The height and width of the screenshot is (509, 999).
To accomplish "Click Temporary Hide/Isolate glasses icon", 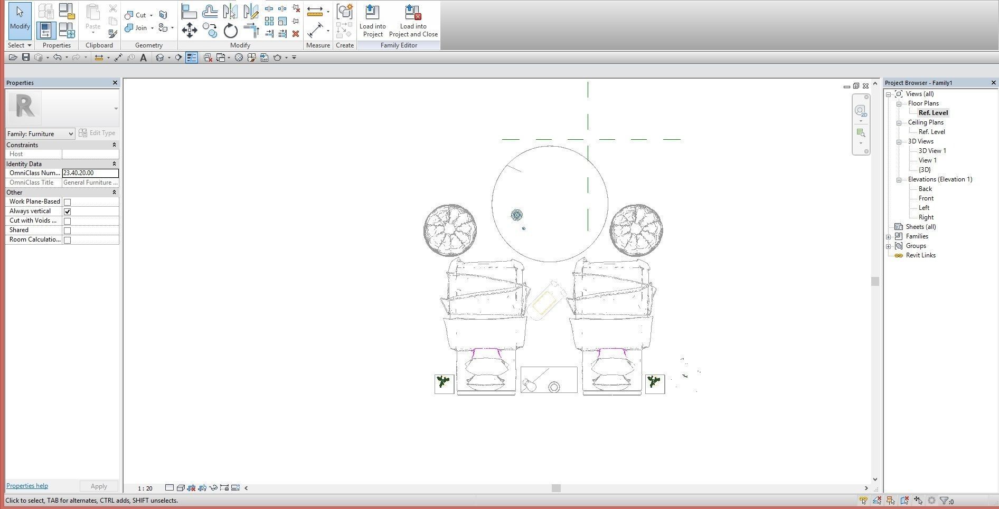I will pos(213,488).
